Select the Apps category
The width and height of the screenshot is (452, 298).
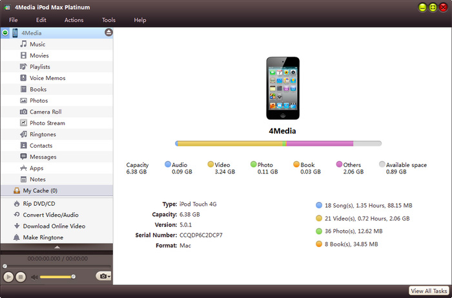pyautogui.click(x=57, y=168)
